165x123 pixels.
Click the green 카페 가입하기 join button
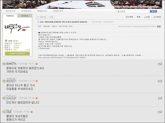tap(17, 54)
